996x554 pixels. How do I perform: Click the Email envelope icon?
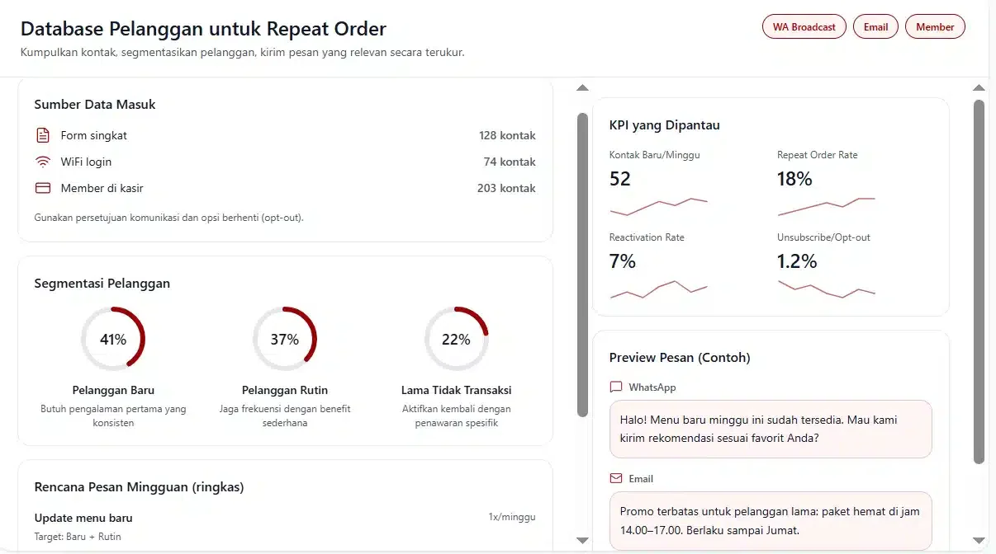point(616,478)
